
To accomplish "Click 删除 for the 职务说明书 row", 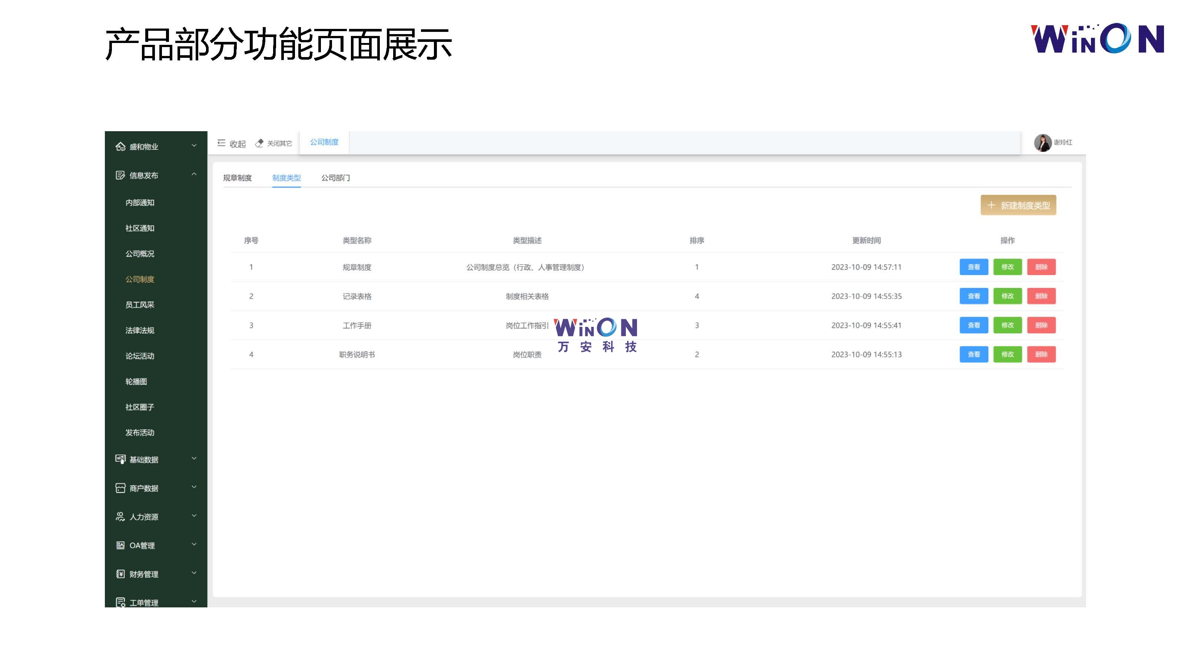I will click(1041, 354).
